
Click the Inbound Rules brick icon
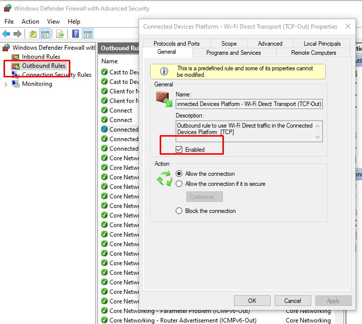point(16,57)
